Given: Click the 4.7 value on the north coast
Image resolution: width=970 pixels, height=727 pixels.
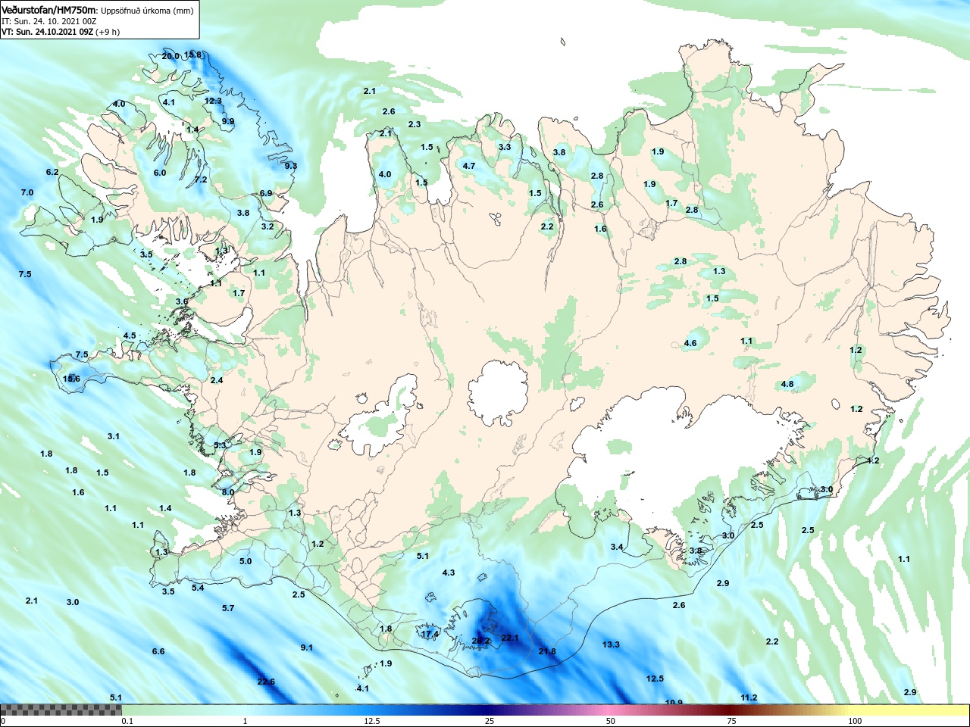Looking at the screenshot, I should pyautogui.click(x=469, y=166).
